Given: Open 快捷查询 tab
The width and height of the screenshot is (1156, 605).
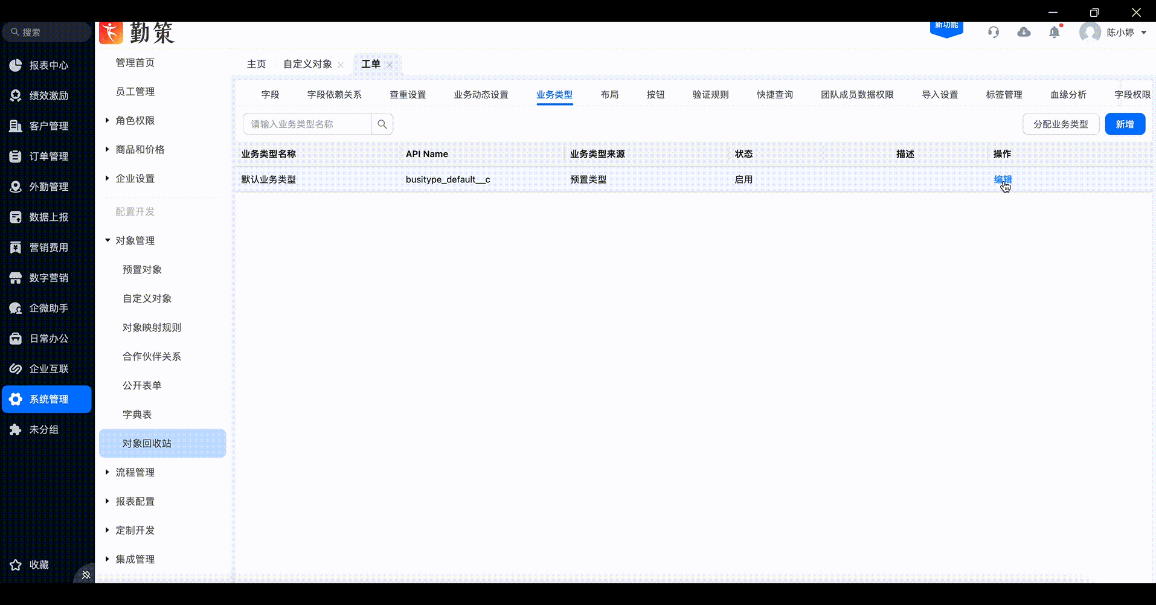Looking at the screenshot, I should [775, 95].
